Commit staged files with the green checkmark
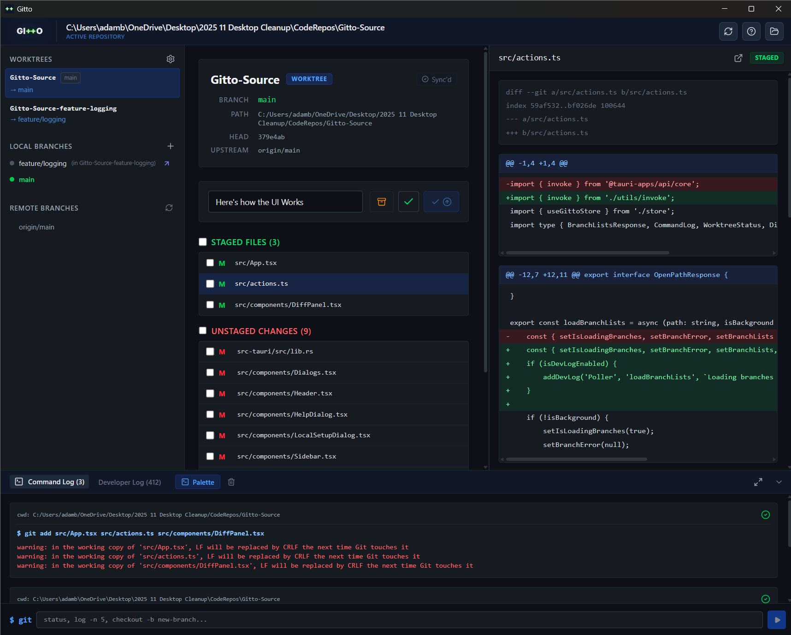 coord(408,201)
